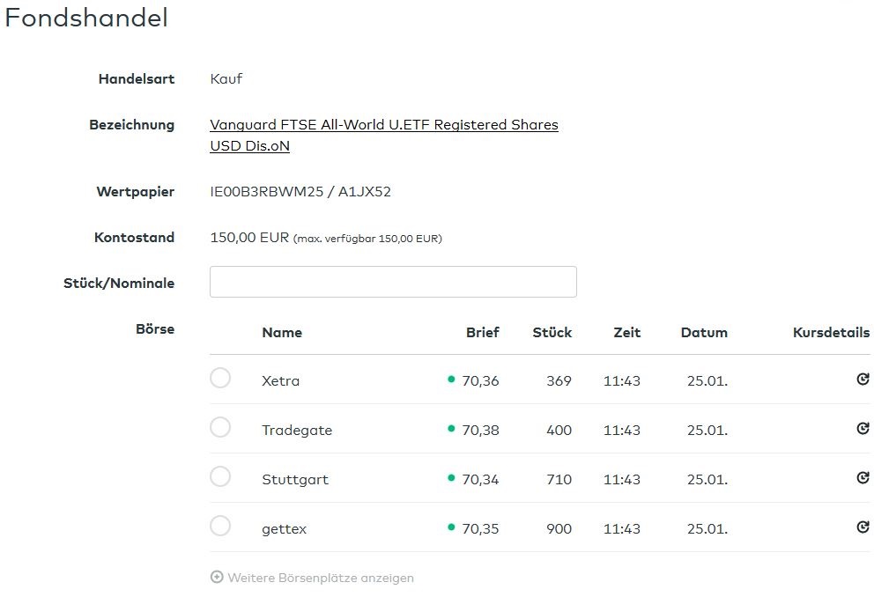Image resolution: width=889 pixels, height=597 pixels.
Task: Open the Vanguard FTSE All-World ETF link
Action: tap(383, 125)
